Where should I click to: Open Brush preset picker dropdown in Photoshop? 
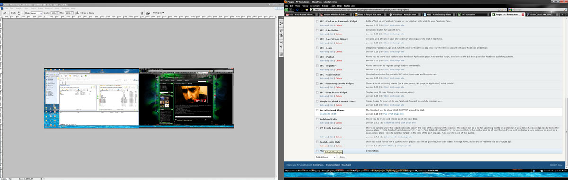point(22,13)
